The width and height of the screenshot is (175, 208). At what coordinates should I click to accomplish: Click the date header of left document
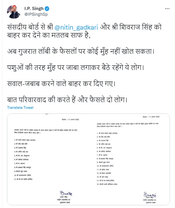(x=70, y=120)
